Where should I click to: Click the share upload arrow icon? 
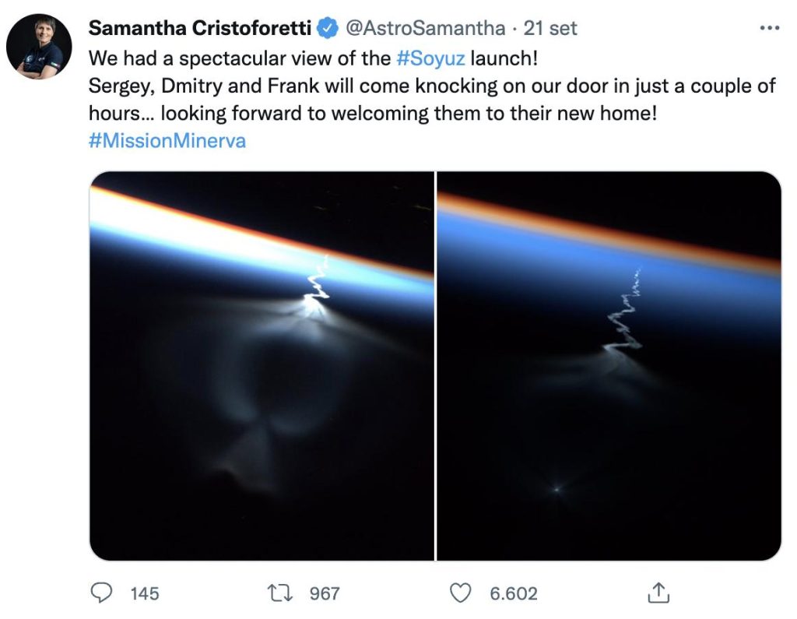tap(658, 593)
